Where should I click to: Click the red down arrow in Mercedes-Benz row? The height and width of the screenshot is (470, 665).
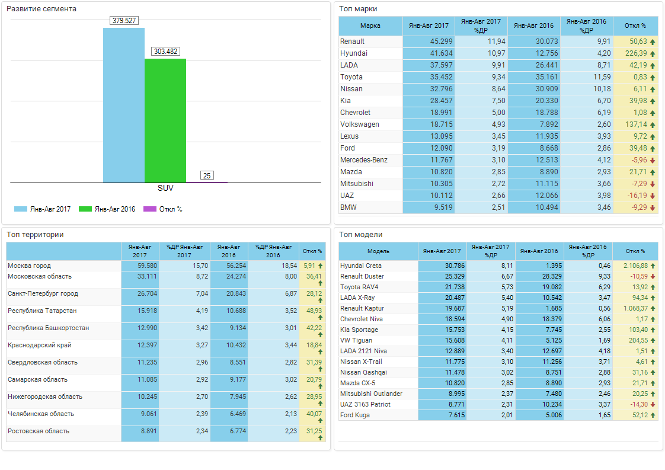pyautogui.click(x=653, y=161)
